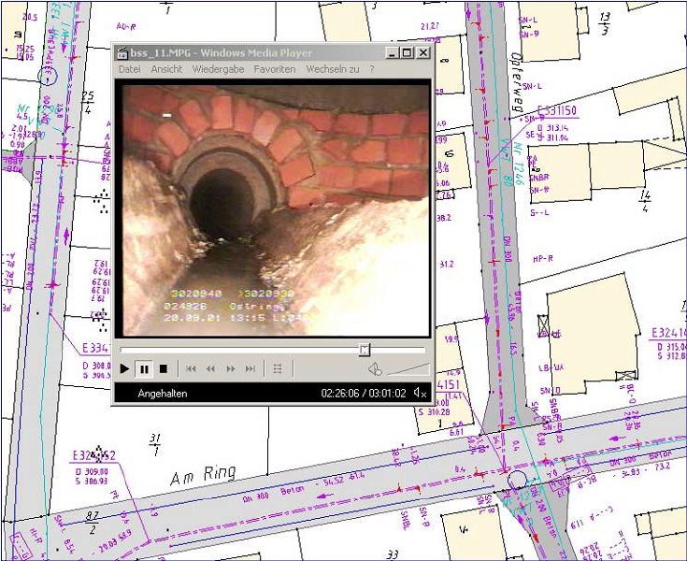Toggle the speaker mute button
Screen dimensions: 687x561
(x=374, y=369)
